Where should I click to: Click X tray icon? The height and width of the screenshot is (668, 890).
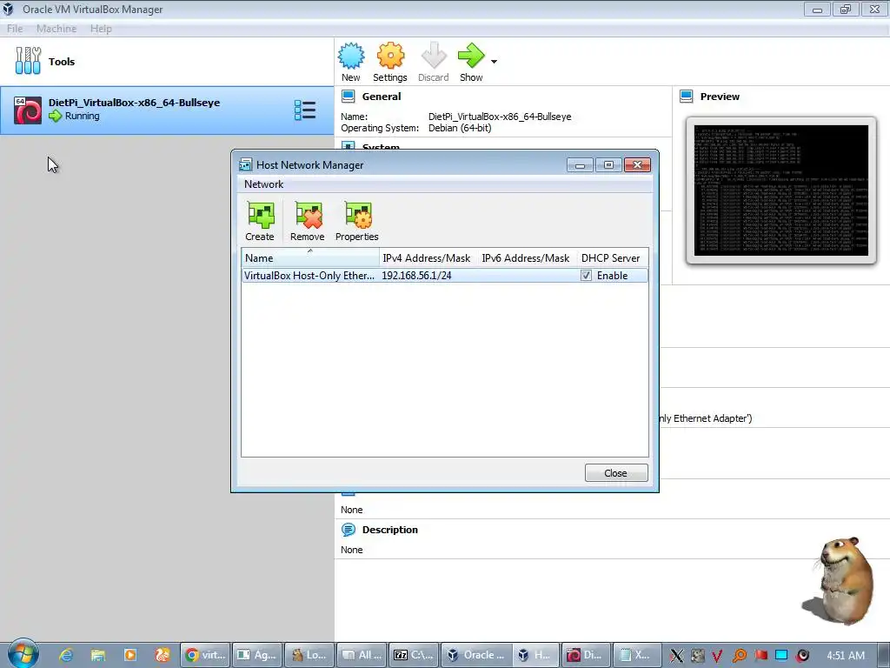[x=676, y=656]
